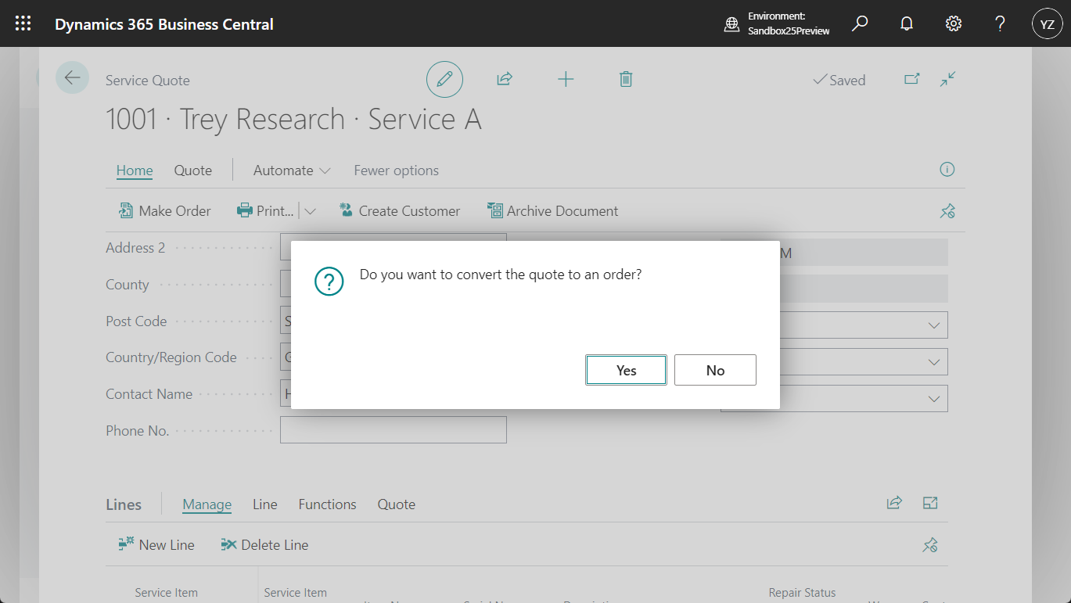Expand the Automate menu
1071x603 pixels.
tap(290, 170)
